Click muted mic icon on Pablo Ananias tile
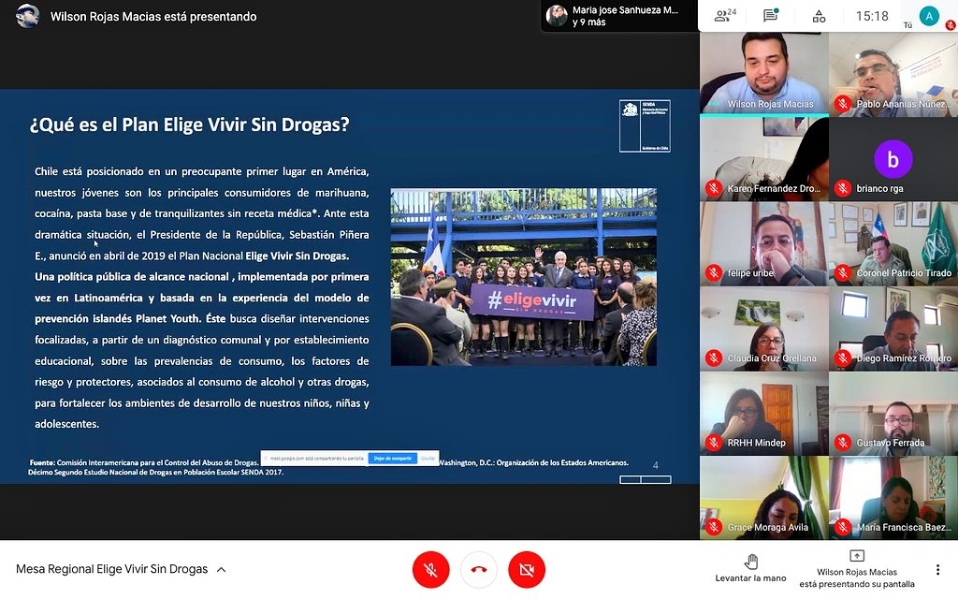This screenshot has width=958, height=599. click(843, 103)
